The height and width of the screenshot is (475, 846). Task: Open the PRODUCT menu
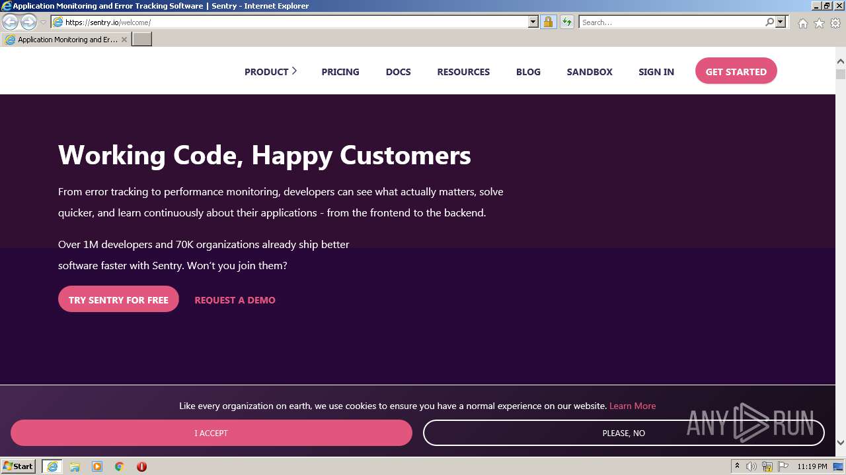[x=266, y=72]
